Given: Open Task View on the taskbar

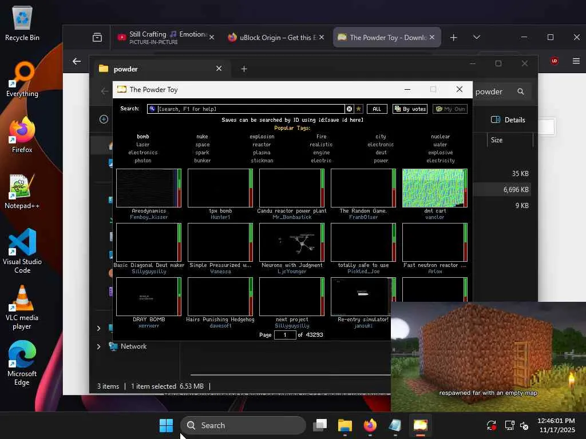Looking at the screenshot, I should [x=320, y=425].
